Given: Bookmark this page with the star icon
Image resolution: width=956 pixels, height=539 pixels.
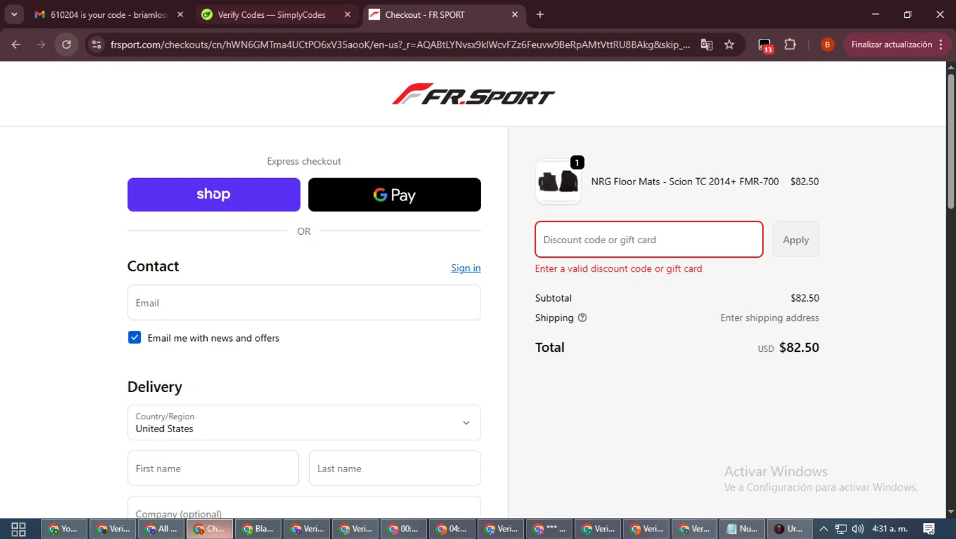Looking at the screenshot, I should point(729,45).
